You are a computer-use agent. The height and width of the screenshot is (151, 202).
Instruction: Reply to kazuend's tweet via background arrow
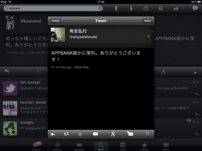click(x=7, y=71)
